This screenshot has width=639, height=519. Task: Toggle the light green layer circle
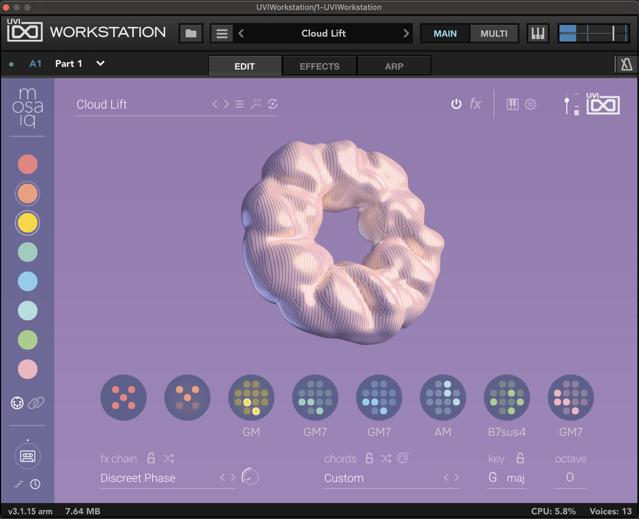(x=28, y=340)
